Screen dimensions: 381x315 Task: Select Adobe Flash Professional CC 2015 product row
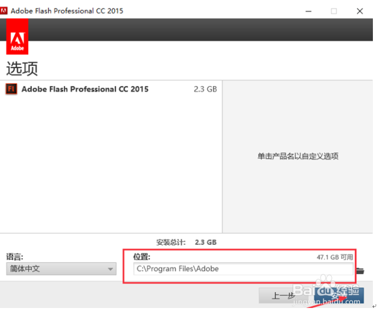click(x=111, y=89)
